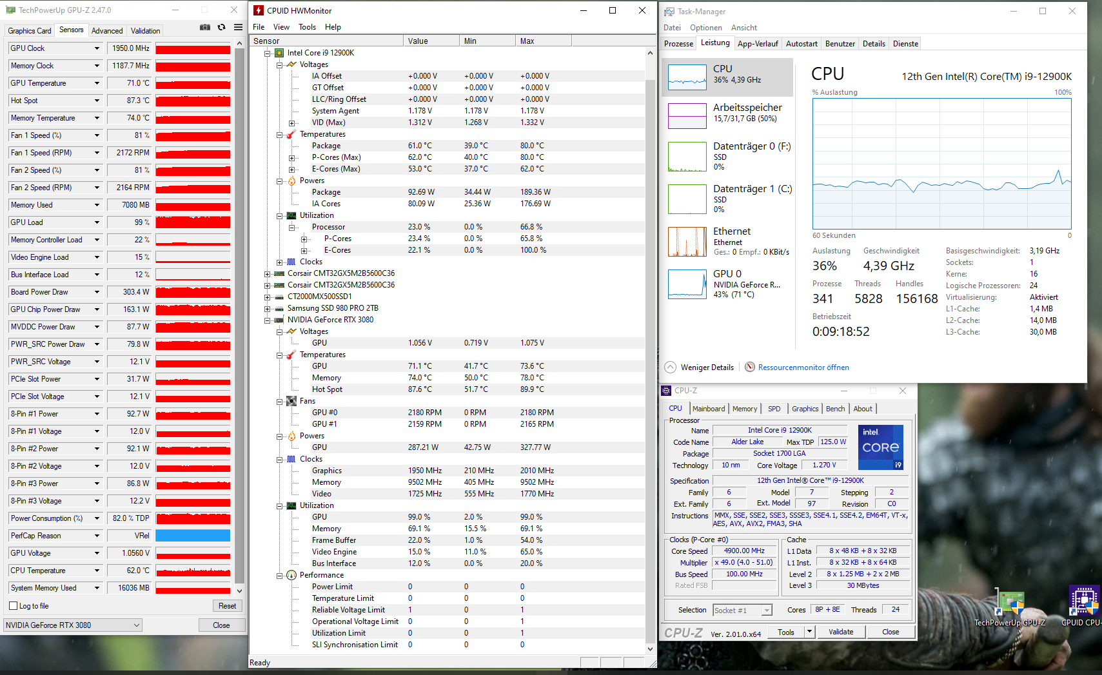This screenshot has height=675, width=1102.
Task: Click the CPU Utilization chip icon above Processor
Action: pyautogui.click(x=291, y=215)
